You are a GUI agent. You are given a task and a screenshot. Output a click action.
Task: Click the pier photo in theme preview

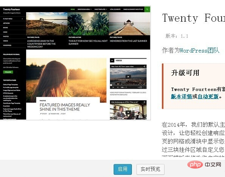[130, 24]
